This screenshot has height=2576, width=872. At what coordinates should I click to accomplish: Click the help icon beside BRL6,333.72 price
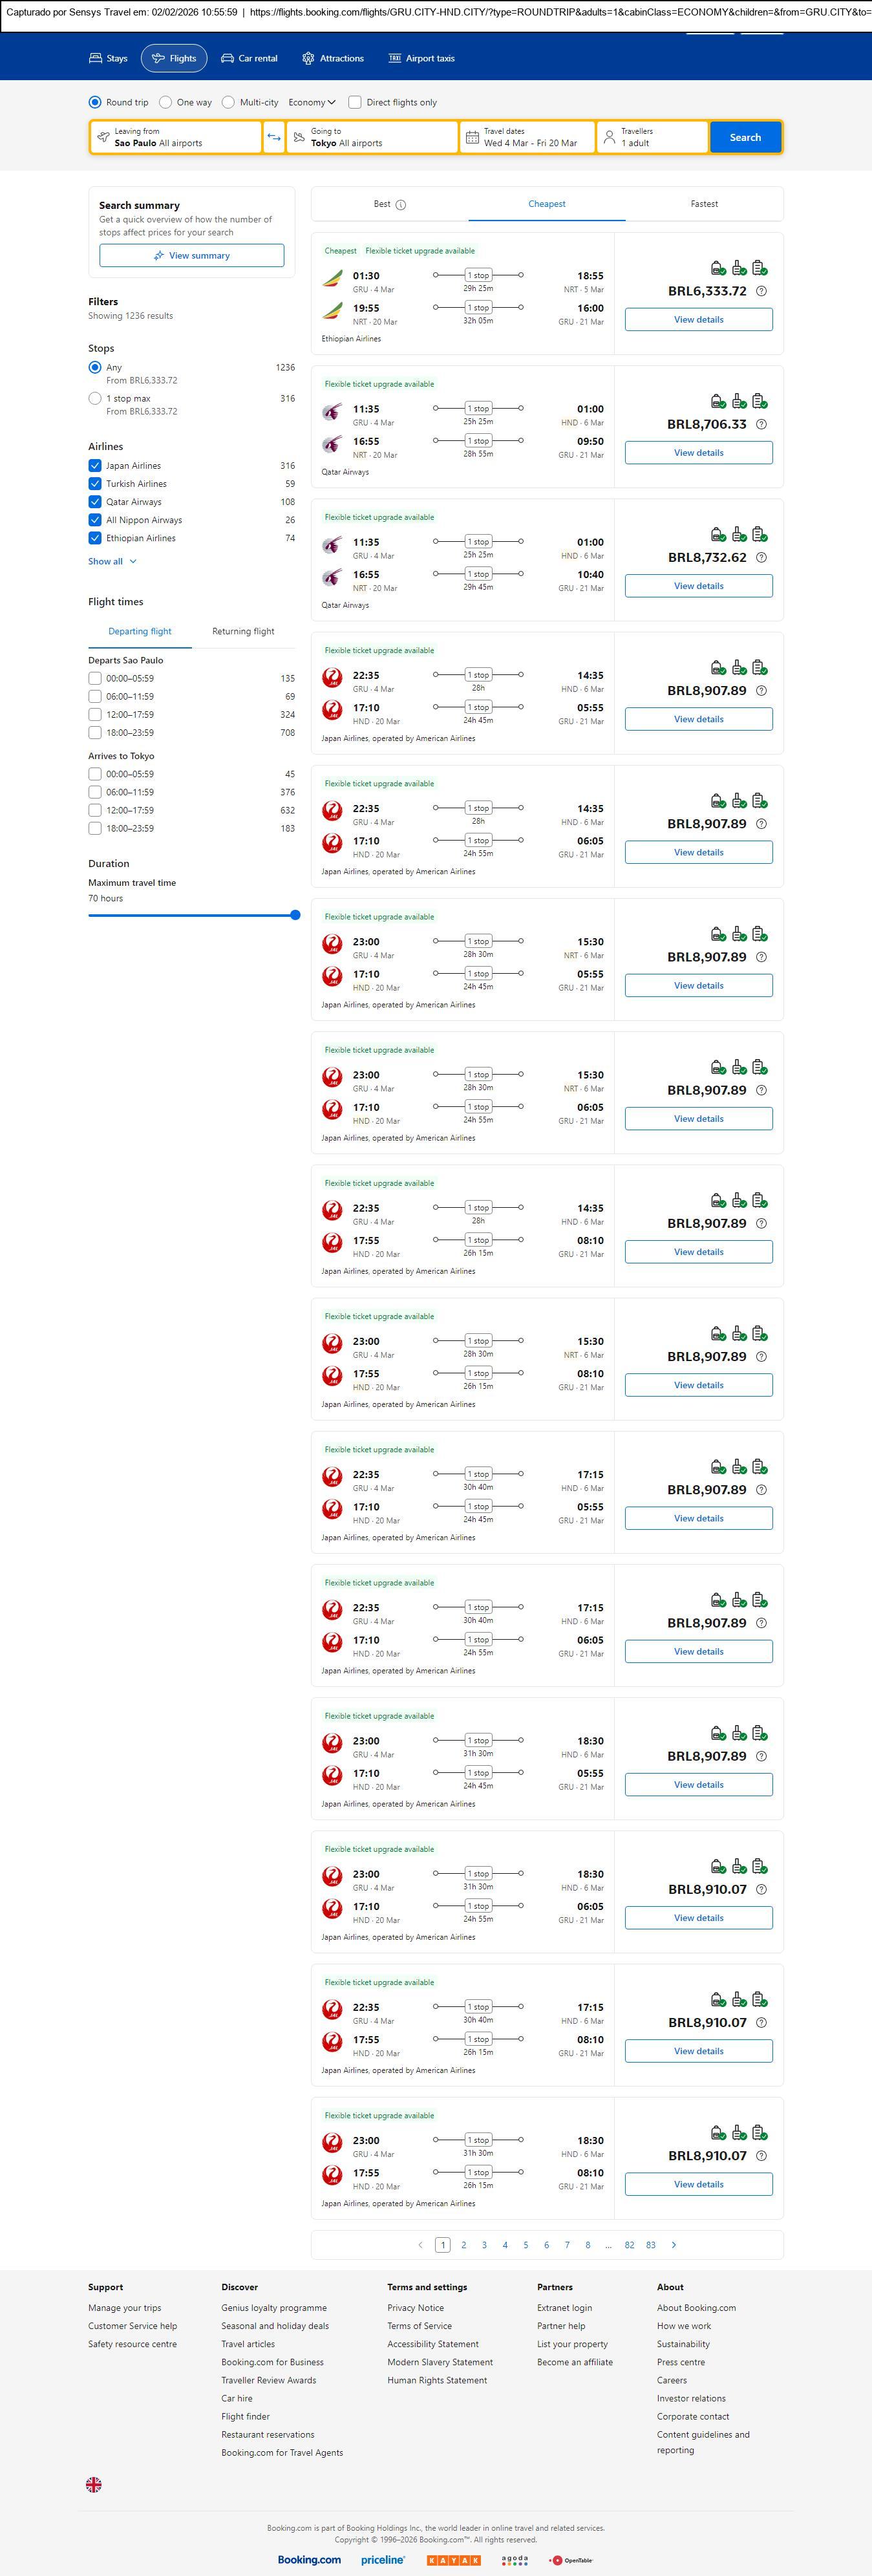[761, 291]
